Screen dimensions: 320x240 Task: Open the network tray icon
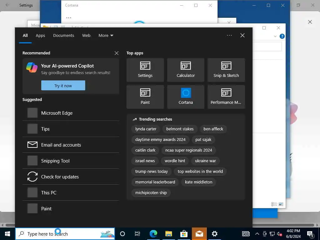click(x=272, y=234)
